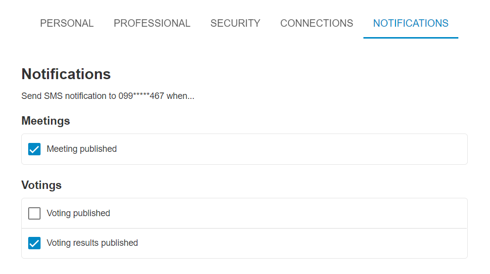The height and width of the screenshot is (274, 490).
Task: Switch to the PROFESSIONAL tab
Action: (x=152, y=23)
